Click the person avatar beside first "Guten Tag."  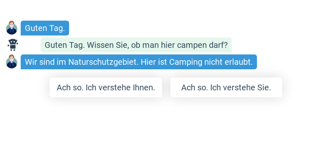12,28
